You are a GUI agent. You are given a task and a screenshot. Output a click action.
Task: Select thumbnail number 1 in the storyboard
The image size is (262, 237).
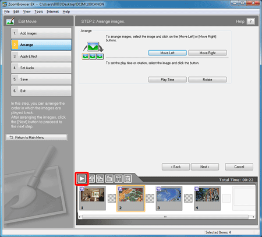pyautogui.click(x=93, y=199)
